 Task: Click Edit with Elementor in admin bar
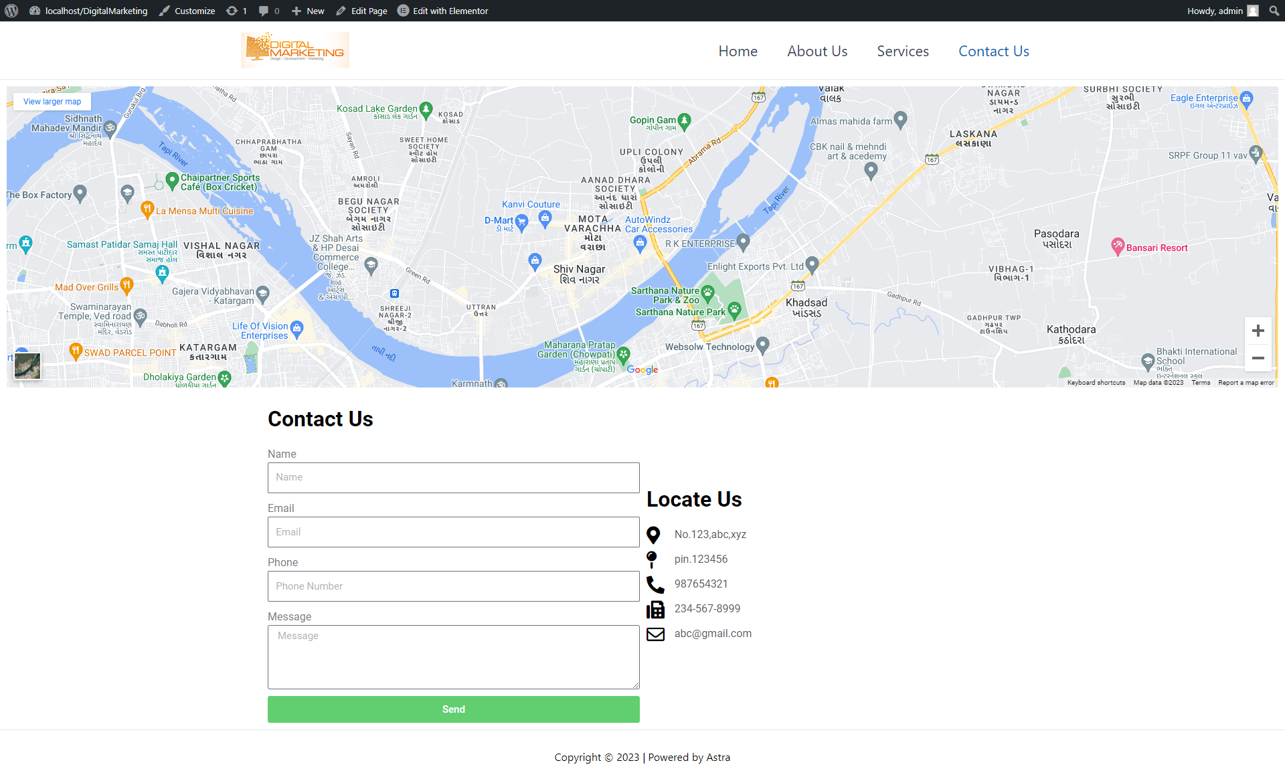tap(443, 11)
